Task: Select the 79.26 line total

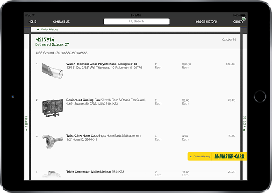Action: point(231,100)
